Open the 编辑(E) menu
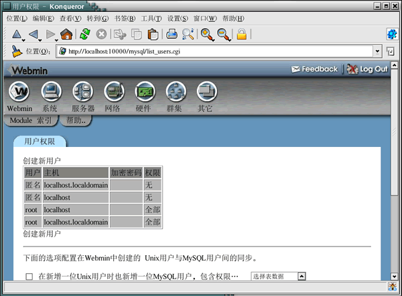This screenshot has width=402, height=296. [44, 19]
